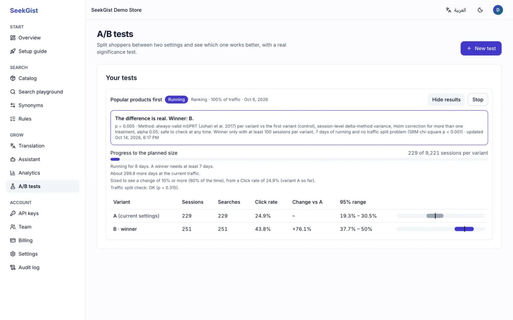Hide results for the test
513x320 pixels.
tap(446, 99)
